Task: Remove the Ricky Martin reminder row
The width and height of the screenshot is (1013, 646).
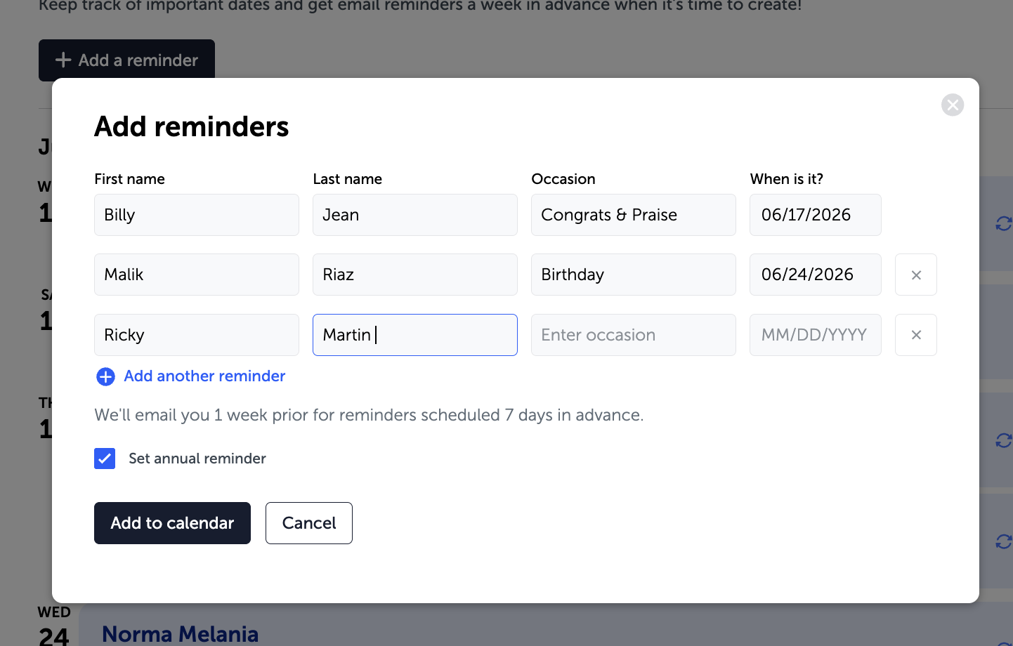Action: (916, 335)
